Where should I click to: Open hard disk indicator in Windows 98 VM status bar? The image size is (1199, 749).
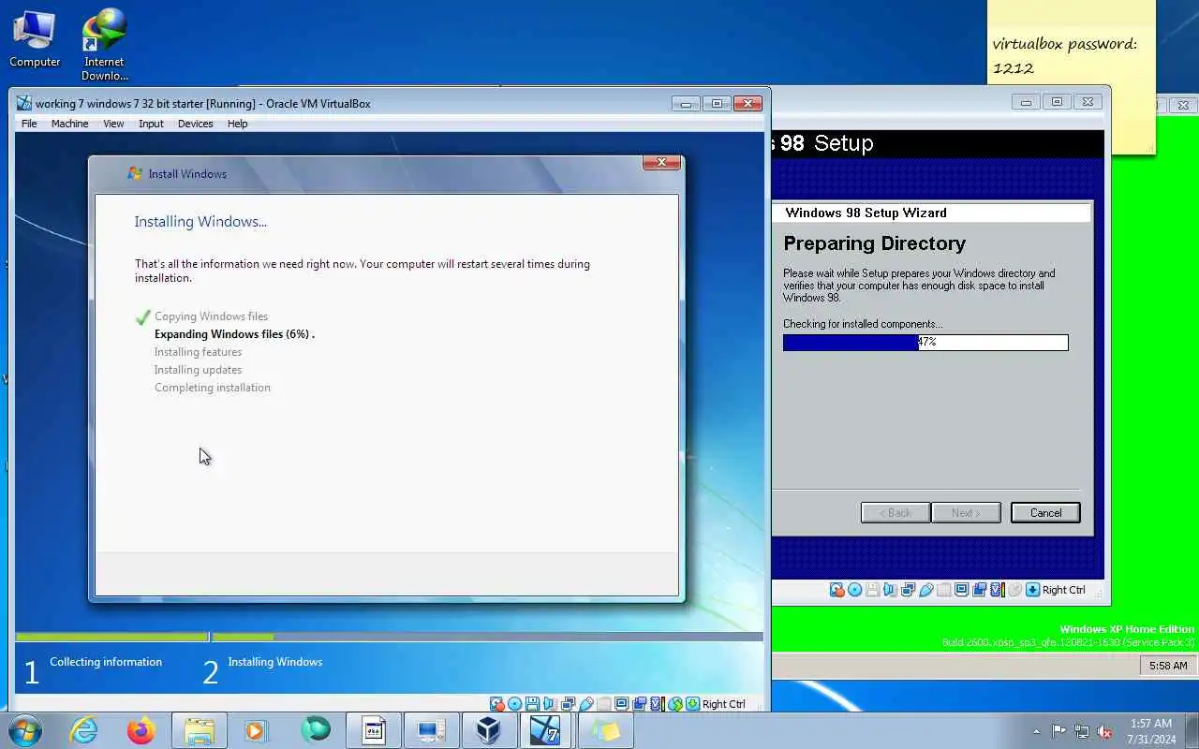pyautogui.click(x=837, y=590)
